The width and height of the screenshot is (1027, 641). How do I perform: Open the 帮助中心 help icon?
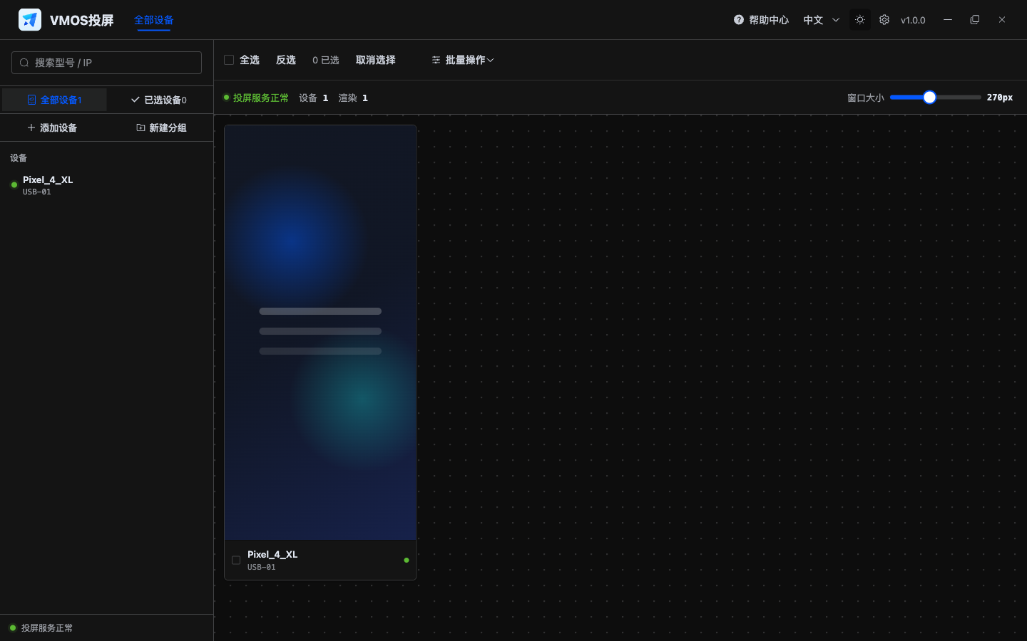(x=739, y=20)
